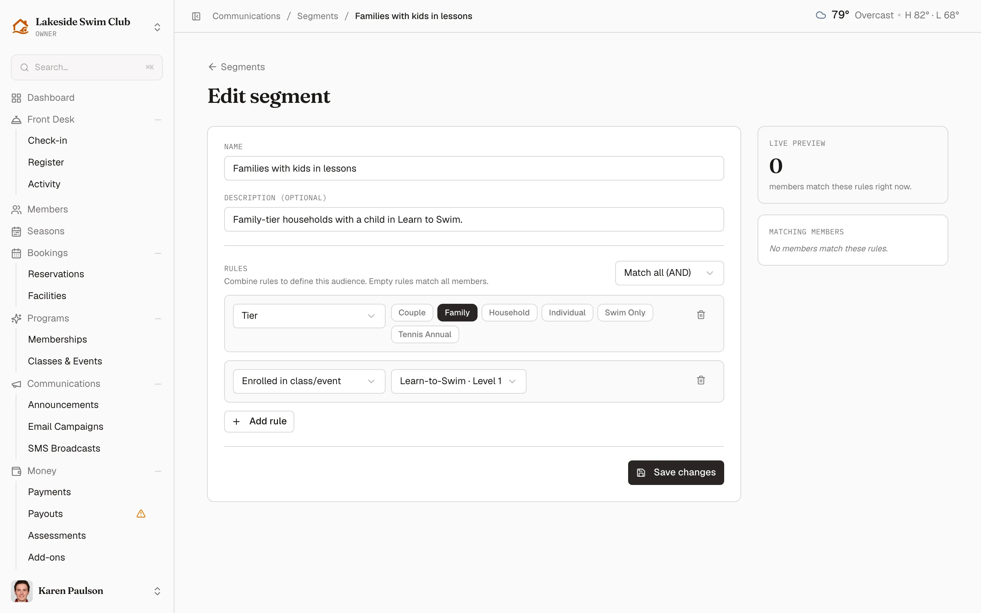
Task: Click the Front Desk bell icon
Action: [x=16, y=120]
